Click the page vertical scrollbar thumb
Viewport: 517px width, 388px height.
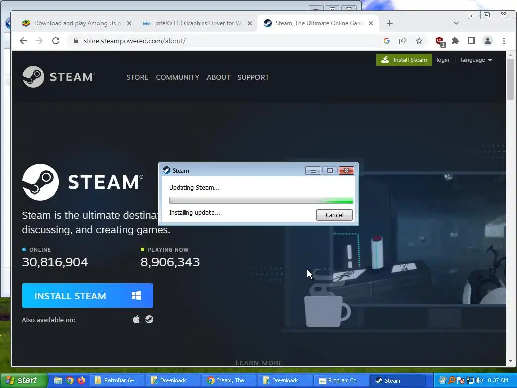(510, 79)
